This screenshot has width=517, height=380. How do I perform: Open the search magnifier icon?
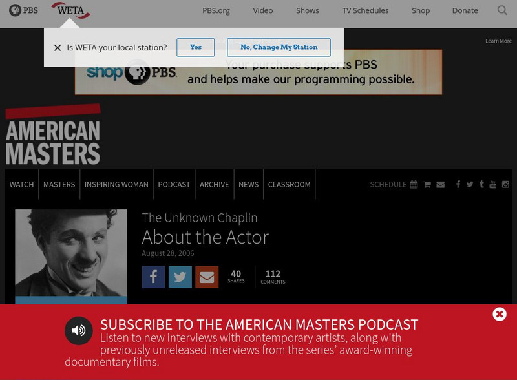click(502, 10)
